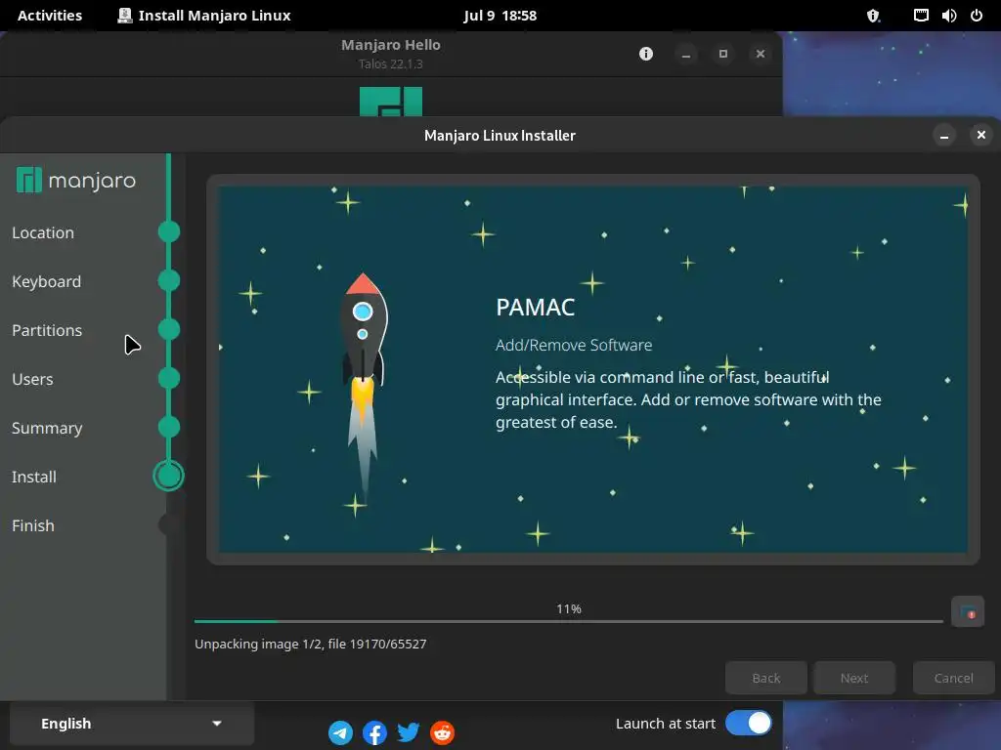
Task: Close the Manjaro Linux Installer window
Action: pyautogui.click(x=981, y=135)
